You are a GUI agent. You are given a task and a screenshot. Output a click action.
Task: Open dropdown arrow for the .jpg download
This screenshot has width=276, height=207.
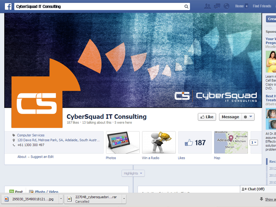pos(61,199)
